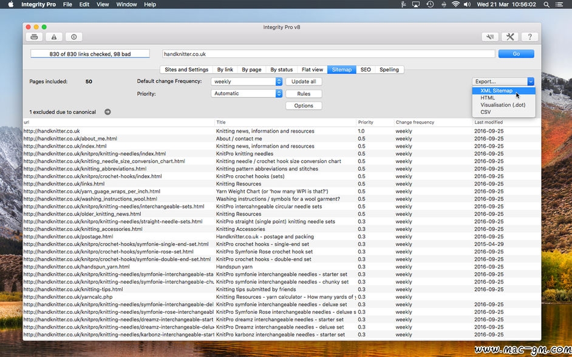Switch to SEO tab
572x357 pixels.
click(x=366, y=70)
